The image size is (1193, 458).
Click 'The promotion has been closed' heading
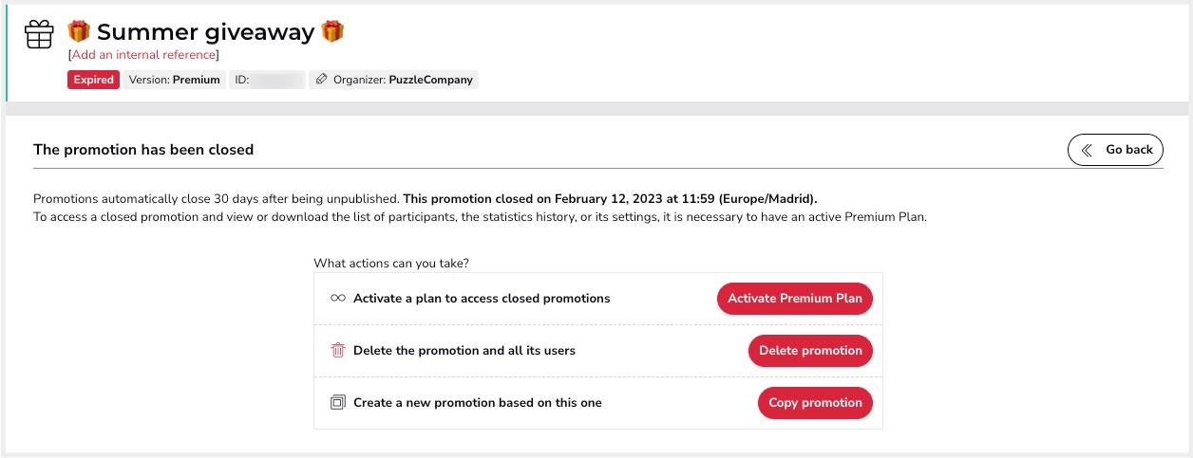point(143,150)
